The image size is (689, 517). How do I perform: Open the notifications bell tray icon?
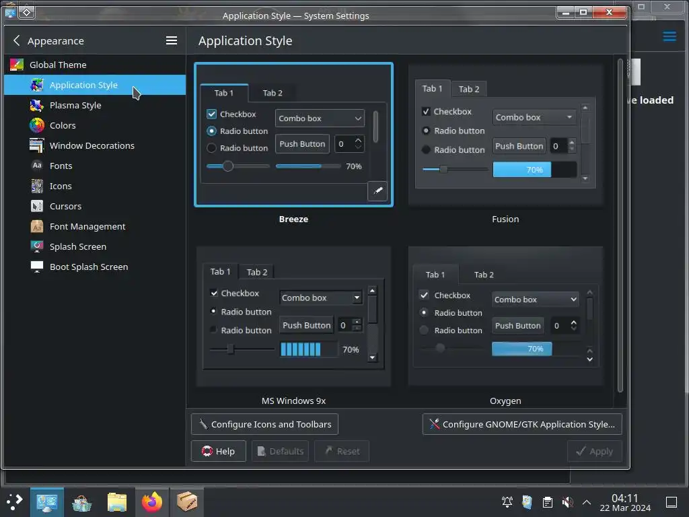(x=507, y=502)
